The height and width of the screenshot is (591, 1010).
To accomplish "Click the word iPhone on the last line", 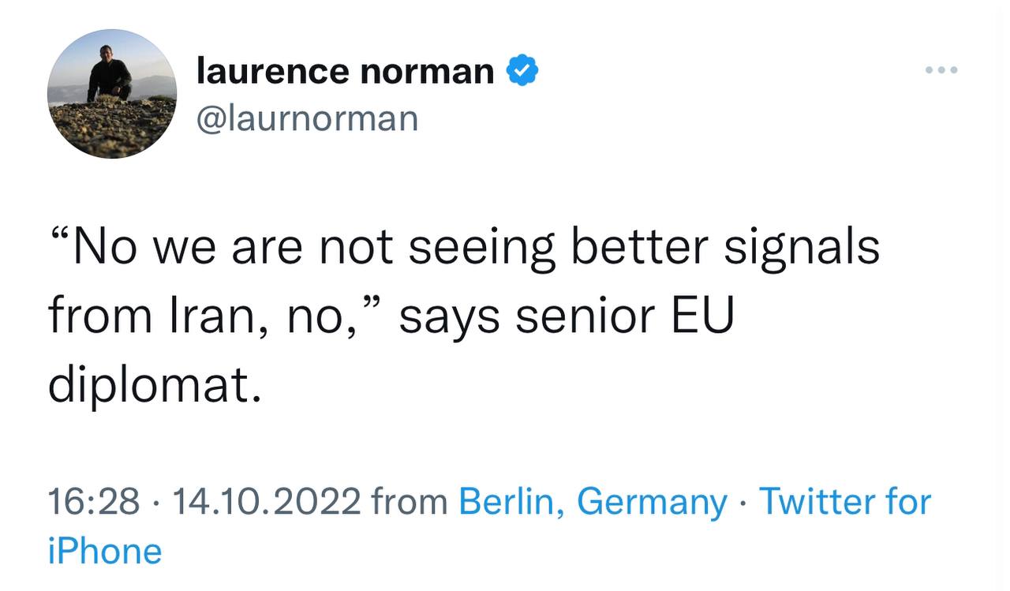I will (x=105, y=551).
